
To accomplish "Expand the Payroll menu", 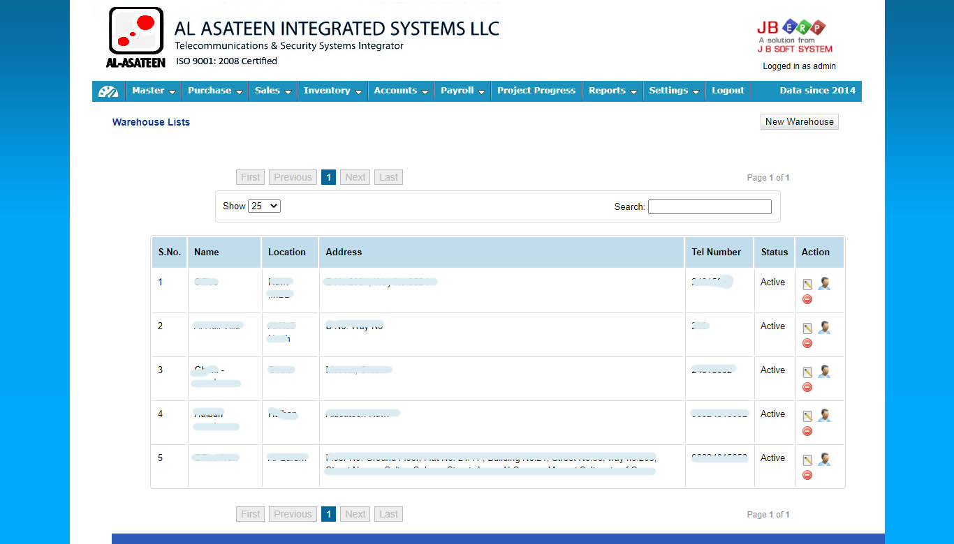I will coord(463,91).
